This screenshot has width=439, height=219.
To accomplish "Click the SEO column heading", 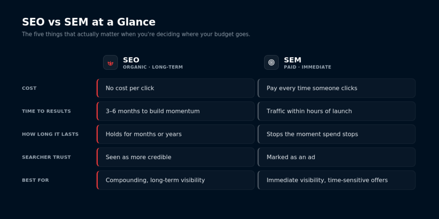I will pos(131,60).
